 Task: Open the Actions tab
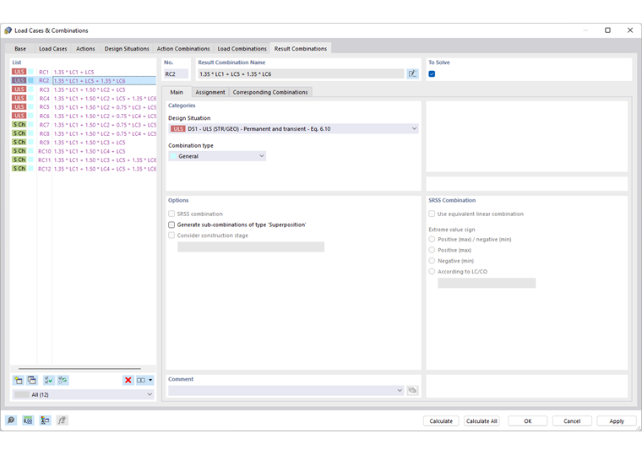coord(85,48)
